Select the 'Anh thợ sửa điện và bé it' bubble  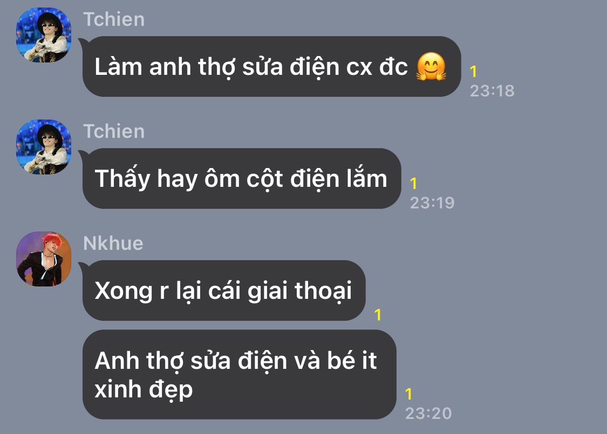[x=240, y=374]
